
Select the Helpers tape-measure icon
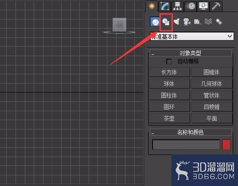pos(198,22)
